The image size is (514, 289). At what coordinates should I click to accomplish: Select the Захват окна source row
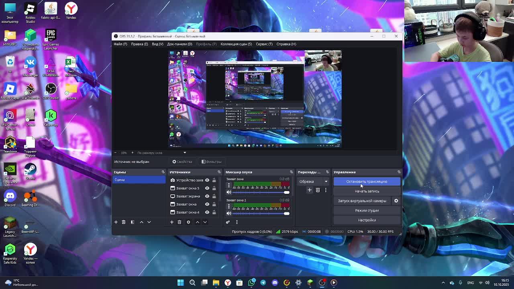pos(194,204)
